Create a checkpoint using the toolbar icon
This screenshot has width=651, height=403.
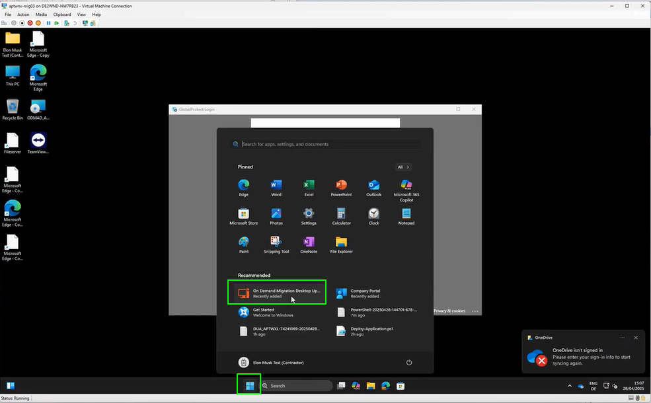[x=67, y=23]
